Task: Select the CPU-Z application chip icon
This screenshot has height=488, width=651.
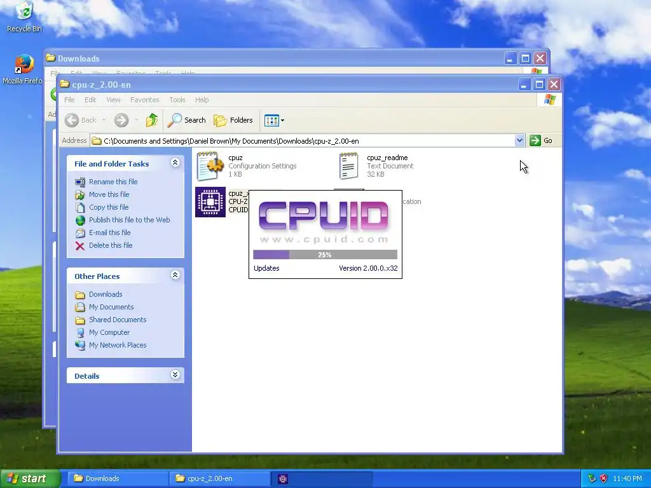Action: (210, 202)
